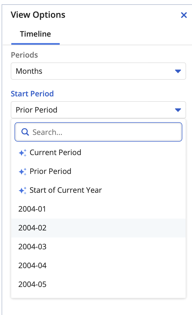
Task: Click the arrow in the Months dropdown
Action: tap(178, 71)
